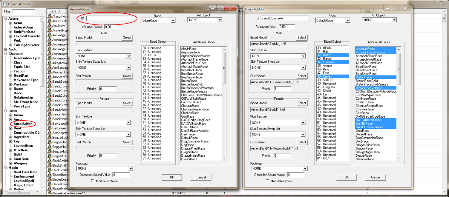Click the icon next to ArmBandag entry
Image resolution: width=449 pixels, height=197 pixels.
click(x=50, y=68)
